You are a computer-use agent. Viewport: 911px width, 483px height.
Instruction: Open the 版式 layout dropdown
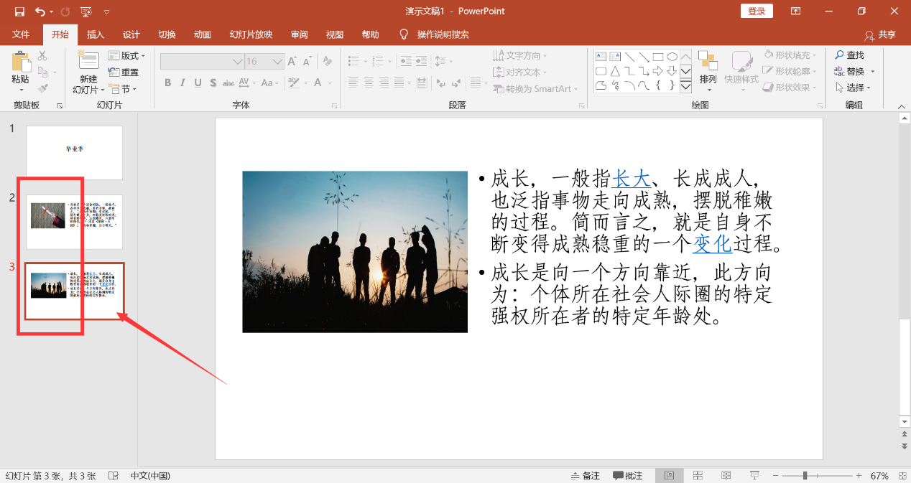tap(127, 55)
